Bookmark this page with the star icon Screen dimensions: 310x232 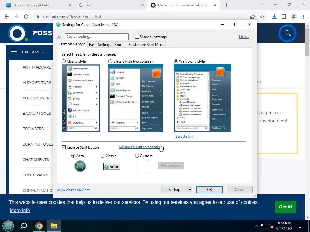click(262, 17)
